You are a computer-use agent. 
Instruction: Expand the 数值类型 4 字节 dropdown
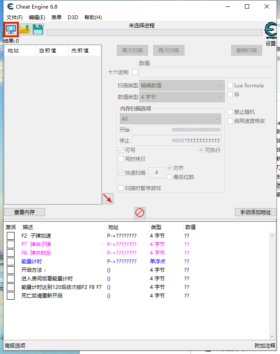(x=182, y=97)
